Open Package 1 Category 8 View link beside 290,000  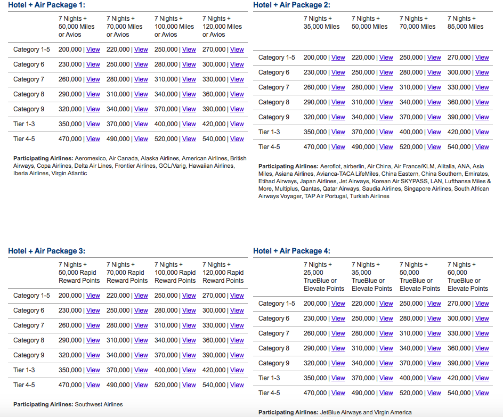93,94
